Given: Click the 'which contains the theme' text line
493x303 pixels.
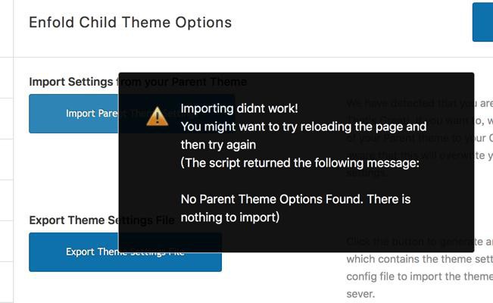Looking at the screenshot, I should coord(420,259).
